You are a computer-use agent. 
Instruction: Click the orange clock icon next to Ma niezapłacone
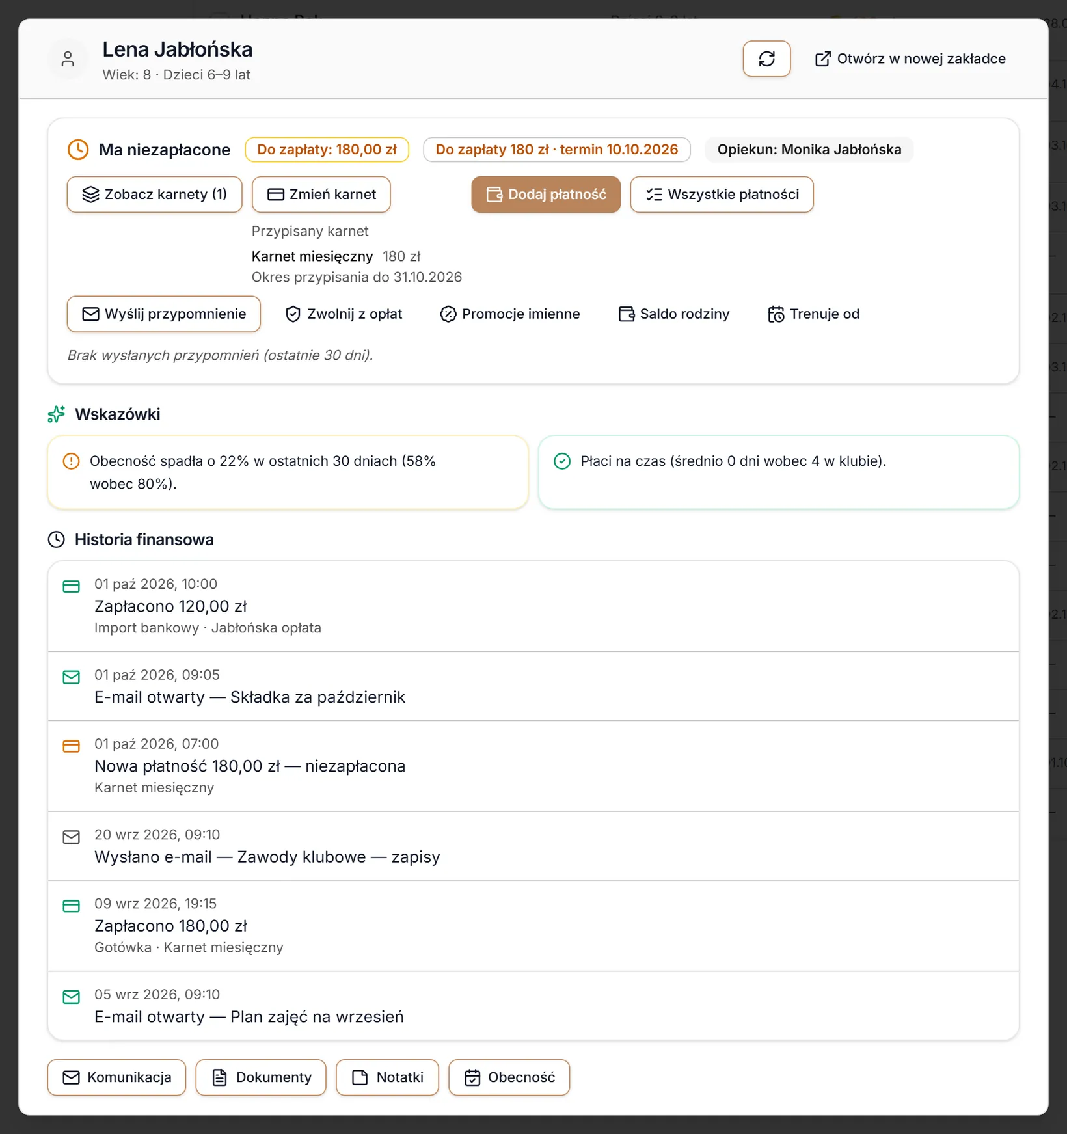click(x=78, y=150)
